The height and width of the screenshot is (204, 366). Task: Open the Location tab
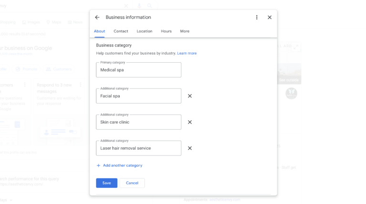(144, 31)
